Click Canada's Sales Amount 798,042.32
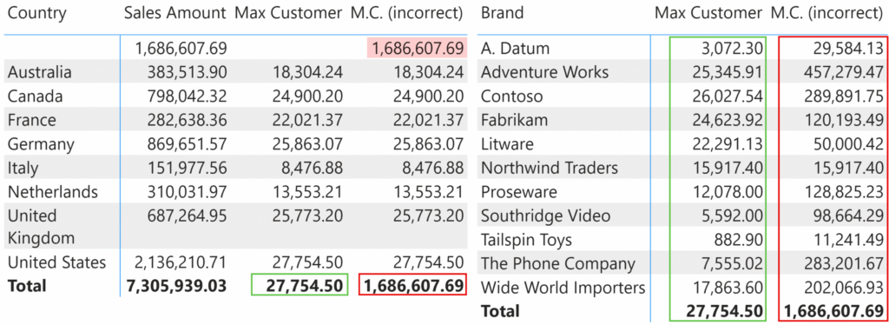The height and width of the screenshot is (325, 889). [x=181, y=96]
